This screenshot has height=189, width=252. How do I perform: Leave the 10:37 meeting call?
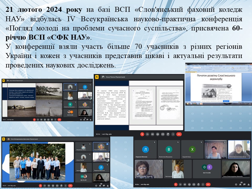[70, 186]
